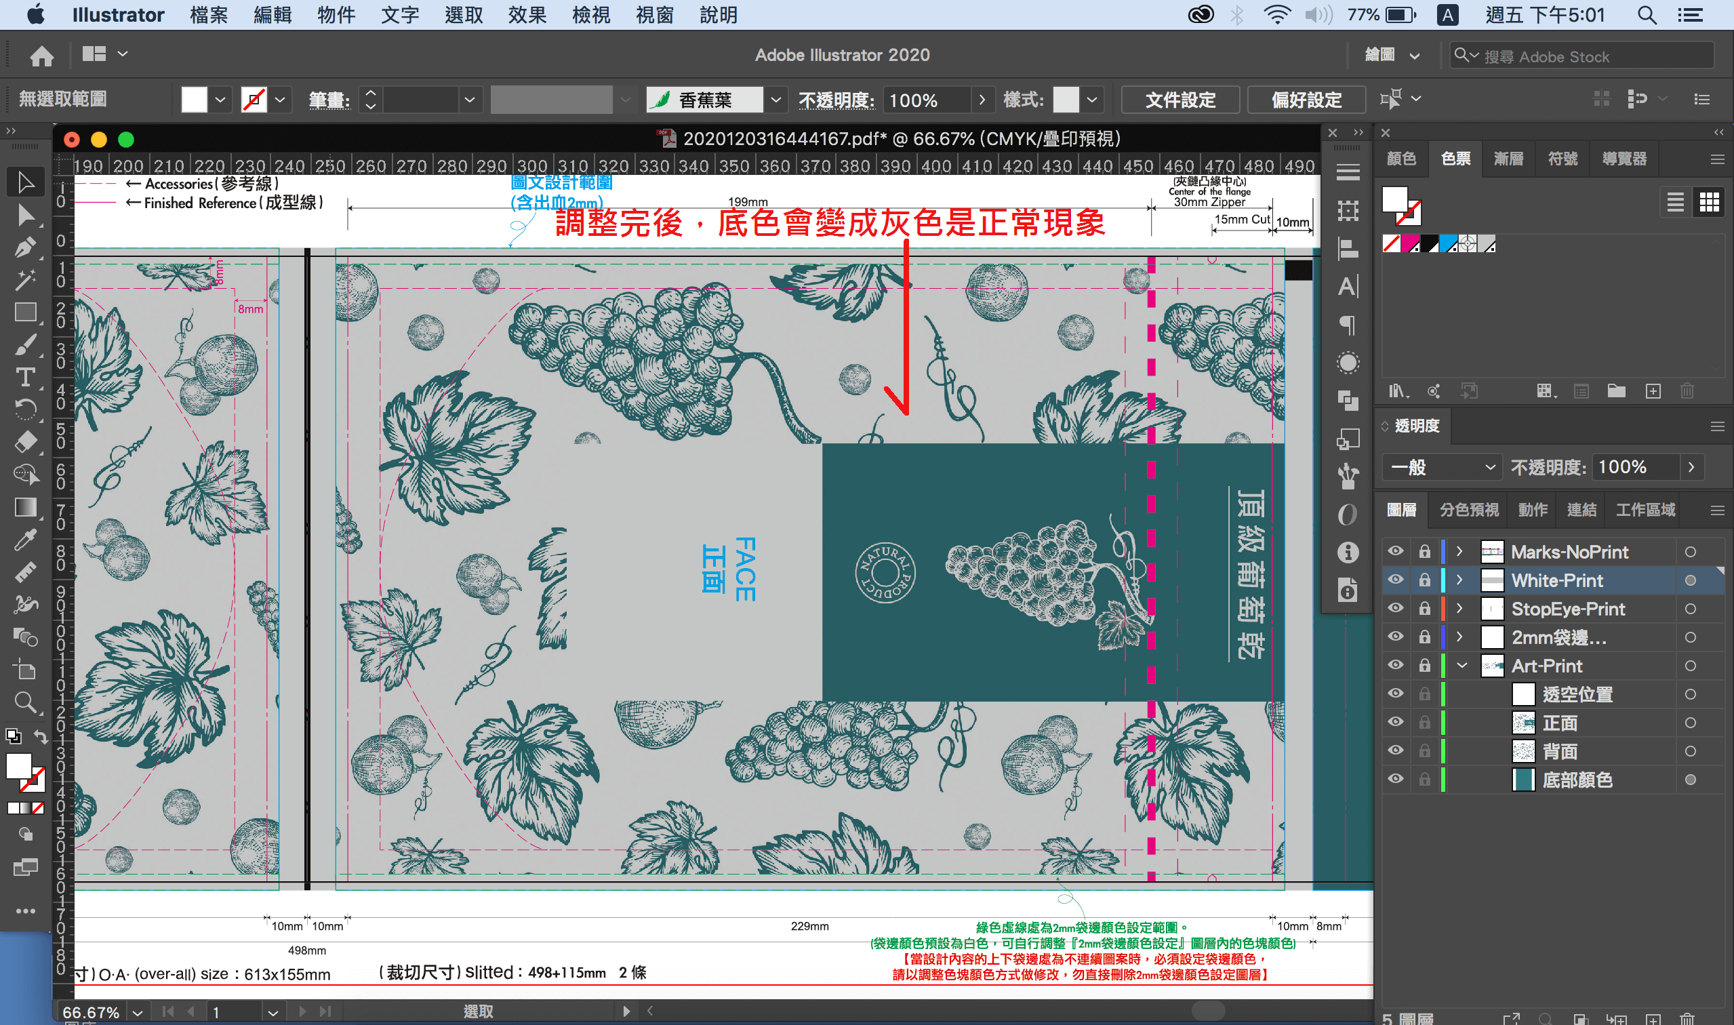Select the Rectangle tool
The height and width of the screenshot is (1025, 1734).
pyautogui.click(x=26, y=313)
